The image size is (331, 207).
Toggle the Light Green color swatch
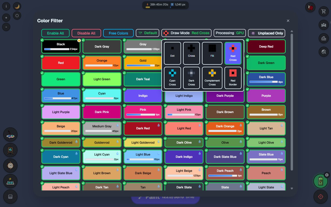[x=102, y=79]
